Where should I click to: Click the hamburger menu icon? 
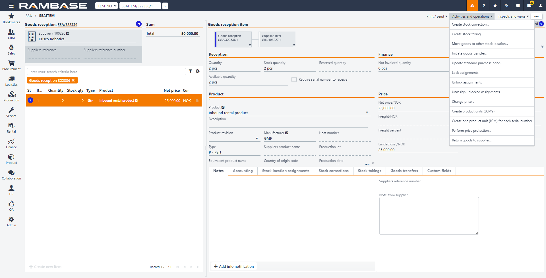pos(11,6)
